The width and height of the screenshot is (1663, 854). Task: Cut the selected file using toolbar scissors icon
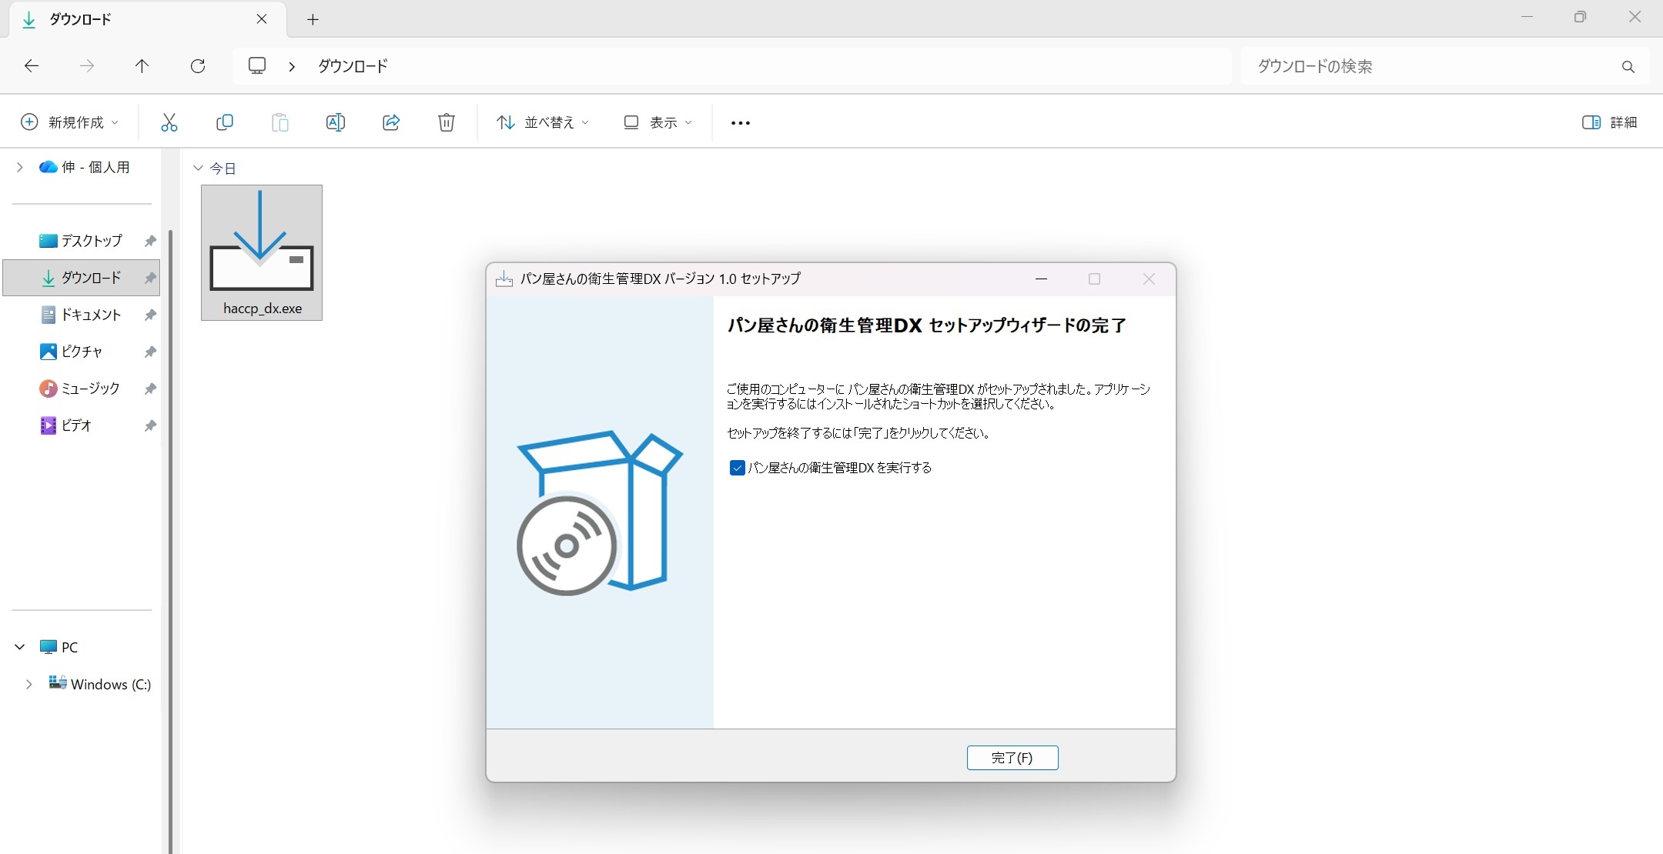pos(169,122)
